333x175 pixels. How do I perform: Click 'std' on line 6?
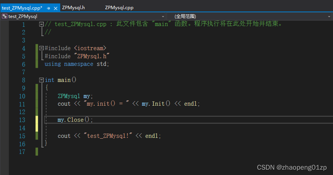(x=102, y=64)
